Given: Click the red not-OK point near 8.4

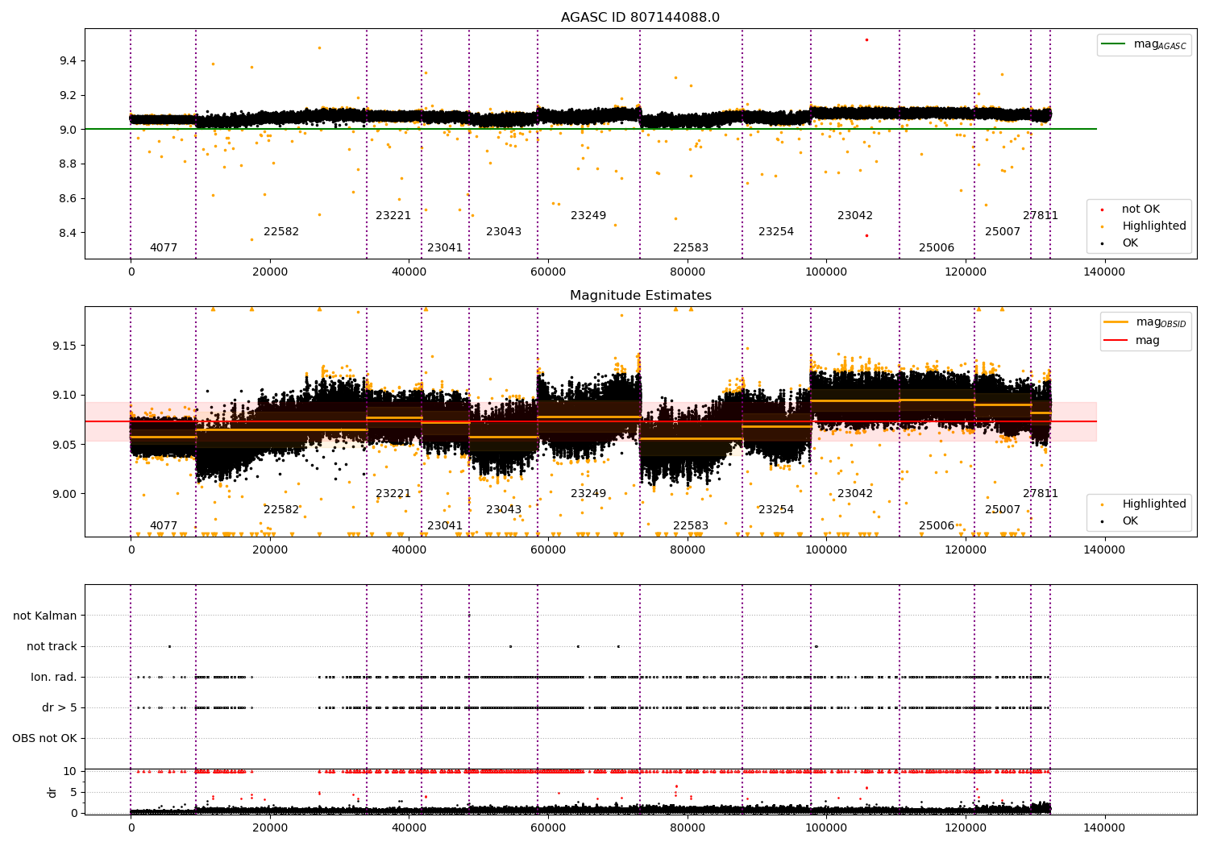Looking at the screenshot, I should (866, 235).
